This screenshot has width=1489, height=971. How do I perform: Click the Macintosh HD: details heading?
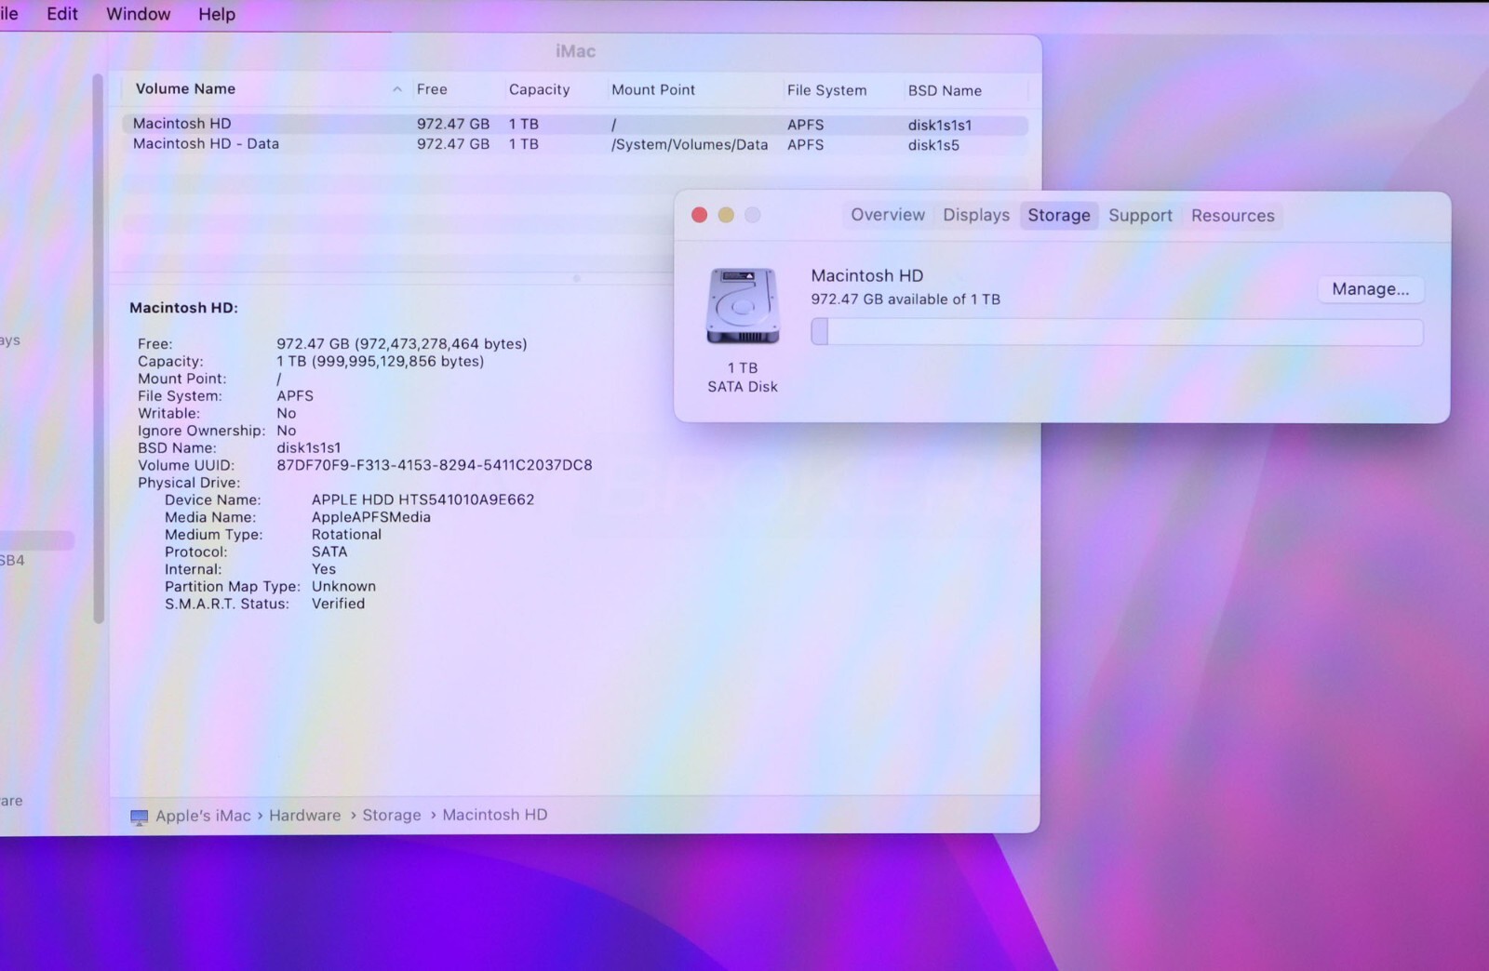[x=183, y=308]
